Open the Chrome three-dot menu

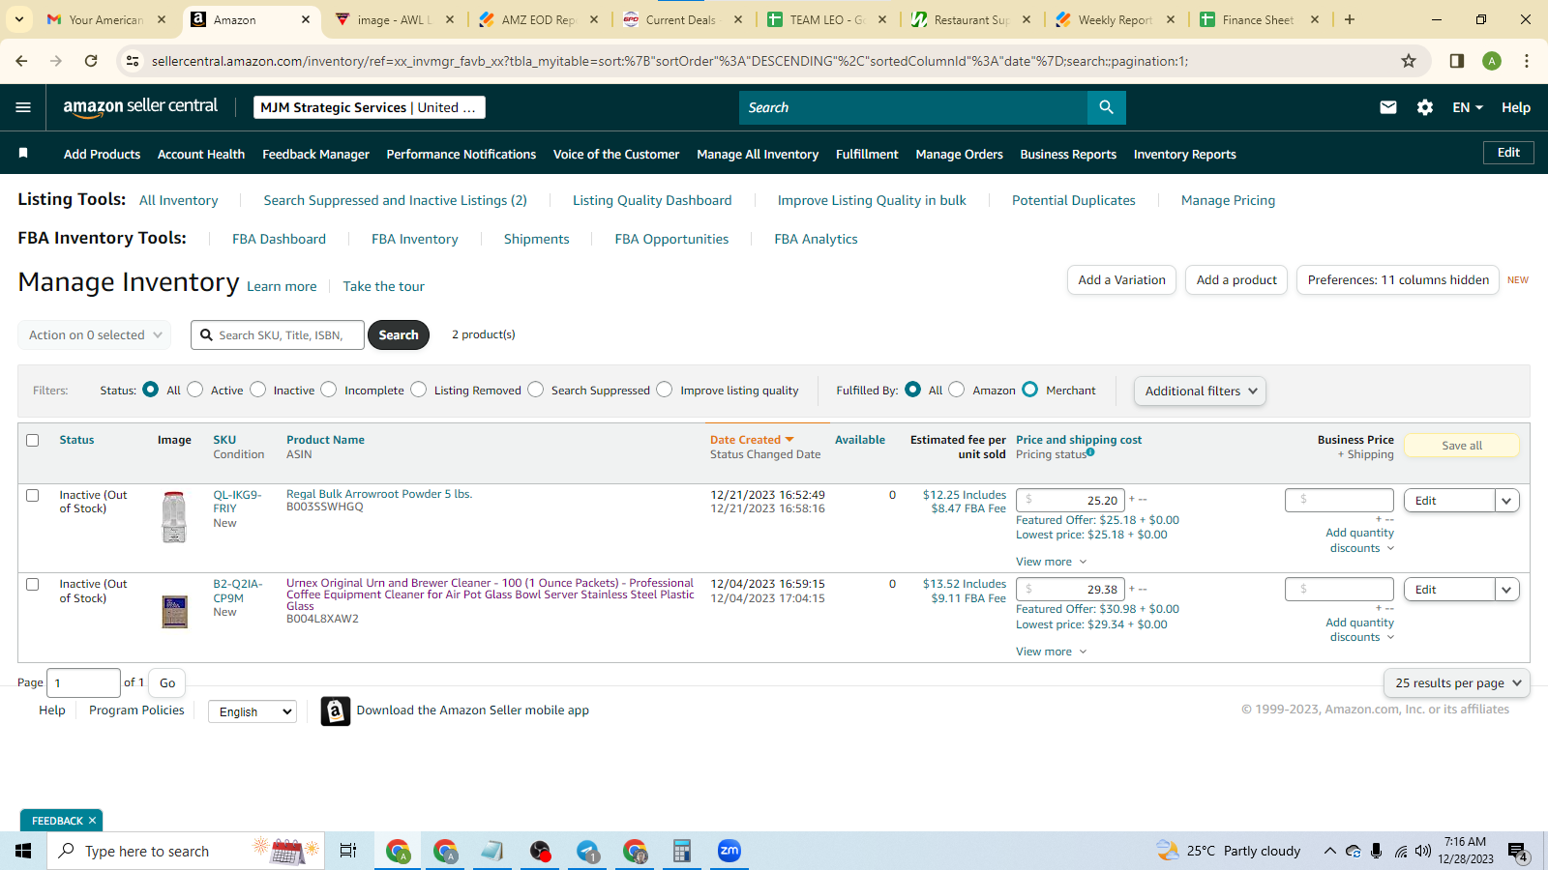point(1527,61)
